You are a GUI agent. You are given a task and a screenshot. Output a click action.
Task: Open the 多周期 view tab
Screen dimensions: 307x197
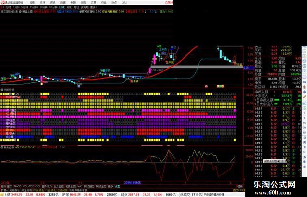(x=84, y=7)
